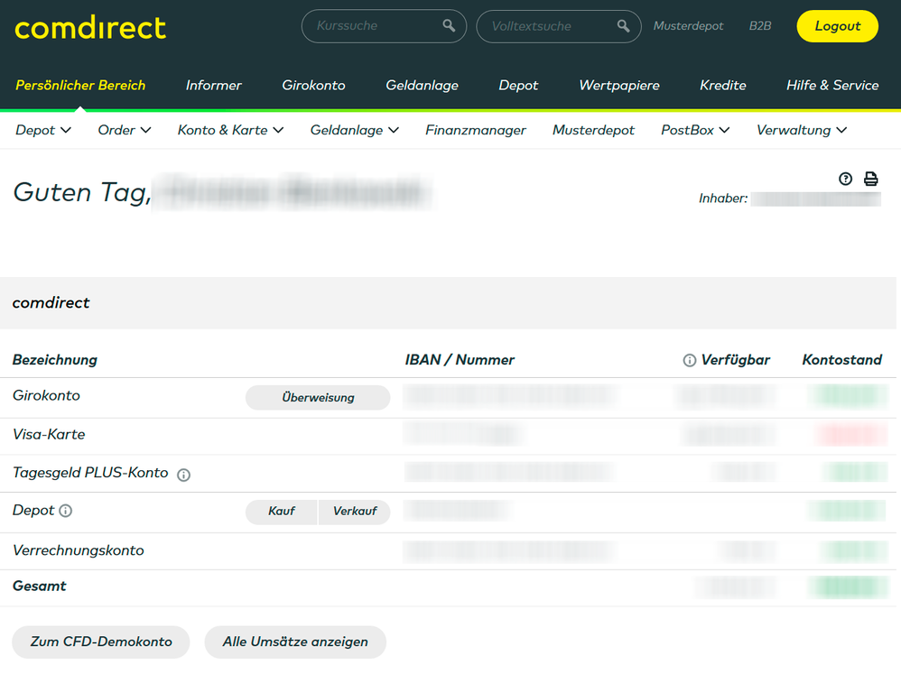Click the Kurssuche magnifier icon
The image size is (901, 674).
tap(449, 26)
